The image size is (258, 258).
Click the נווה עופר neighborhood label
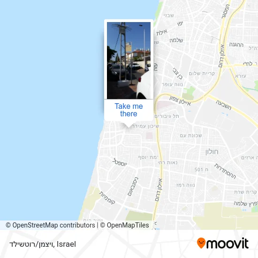(x=172, y=84)
